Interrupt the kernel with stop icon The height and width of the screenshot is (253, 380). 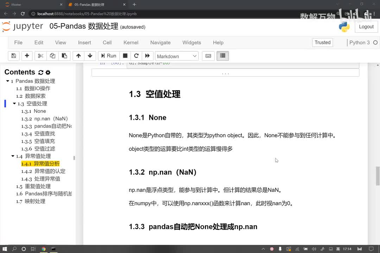click(x=125, y=56)
